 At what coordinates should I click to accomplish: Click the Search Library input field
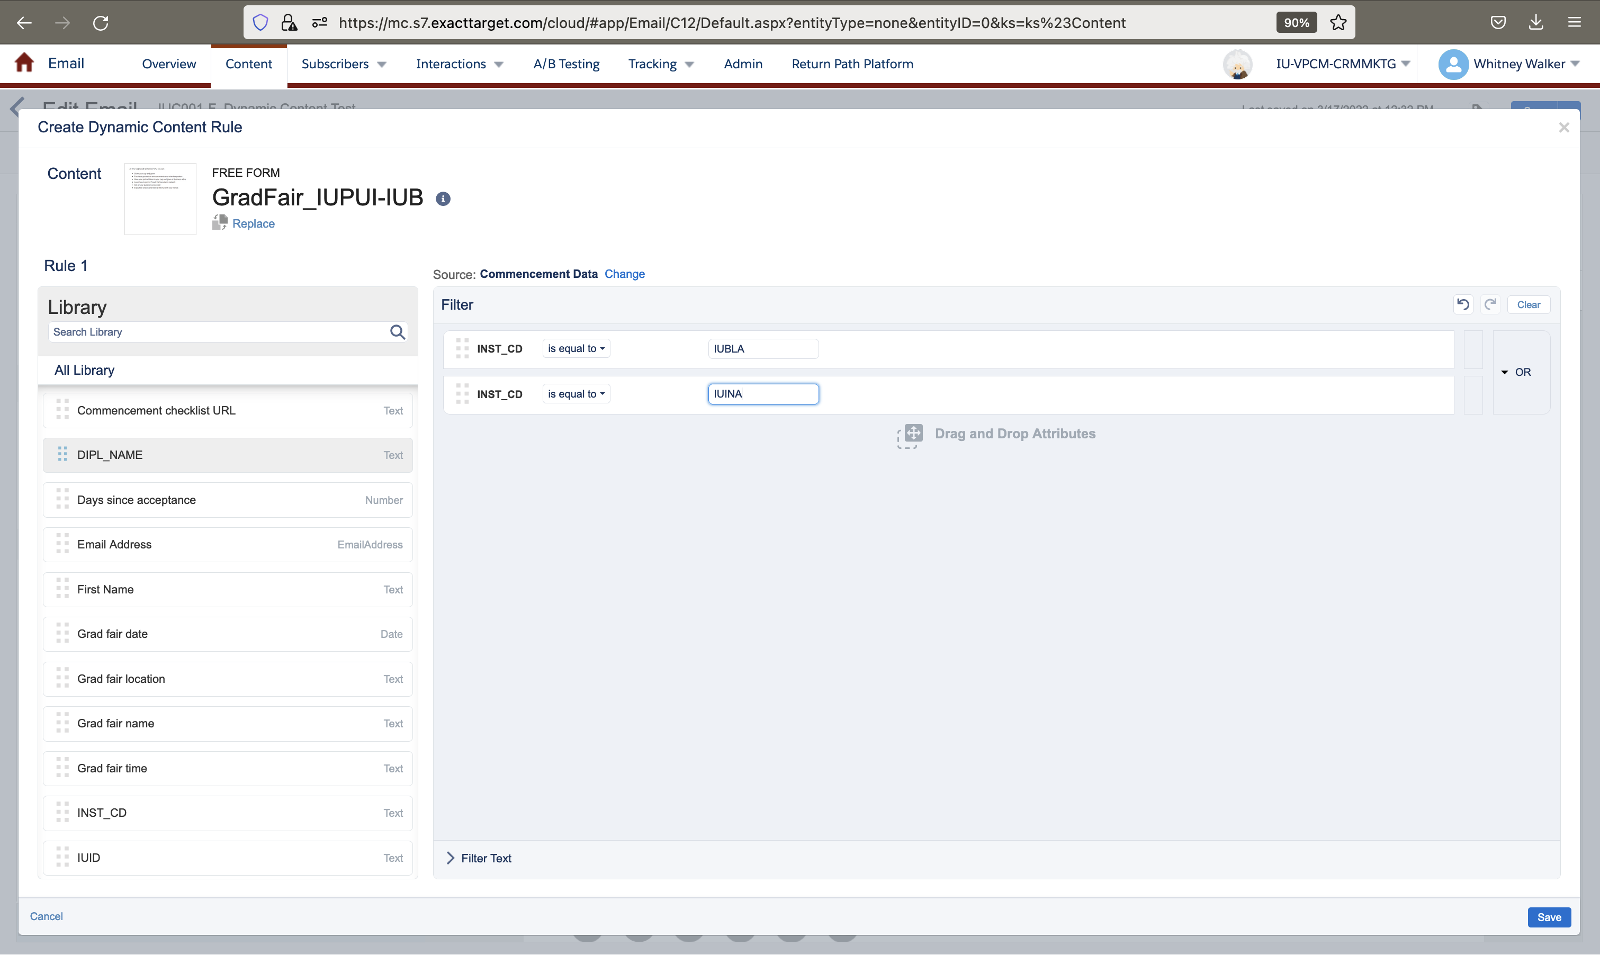pyautogui.click(x=219, y=332)
